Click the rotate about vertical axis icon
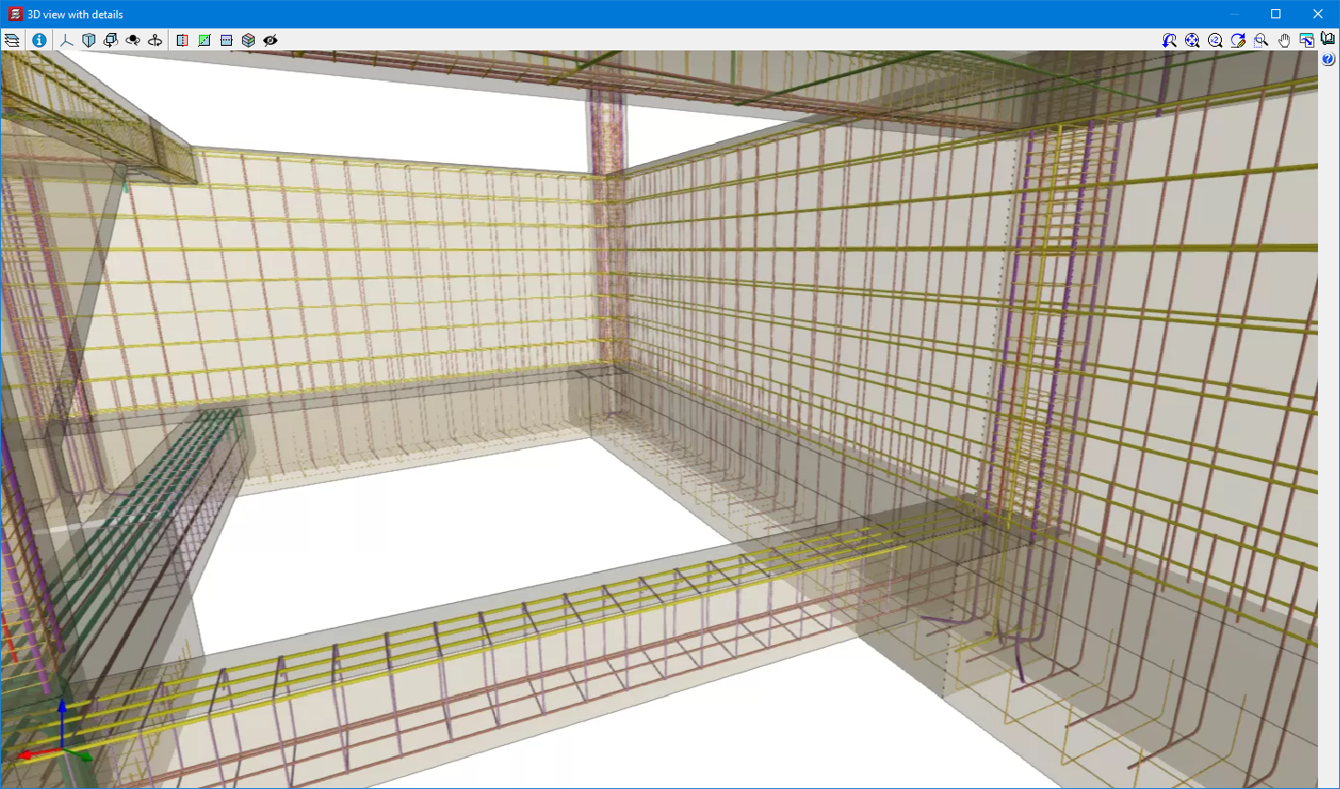The width and height of the screenshot is (1340, 789). point(155,40)
